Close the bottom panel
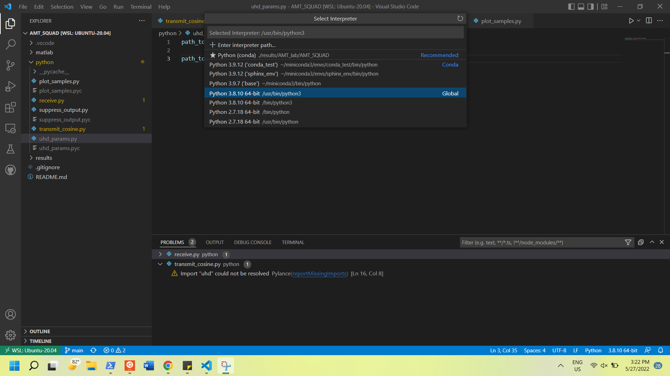Viewport: 670px width, 376px height. tap(662, 242)
